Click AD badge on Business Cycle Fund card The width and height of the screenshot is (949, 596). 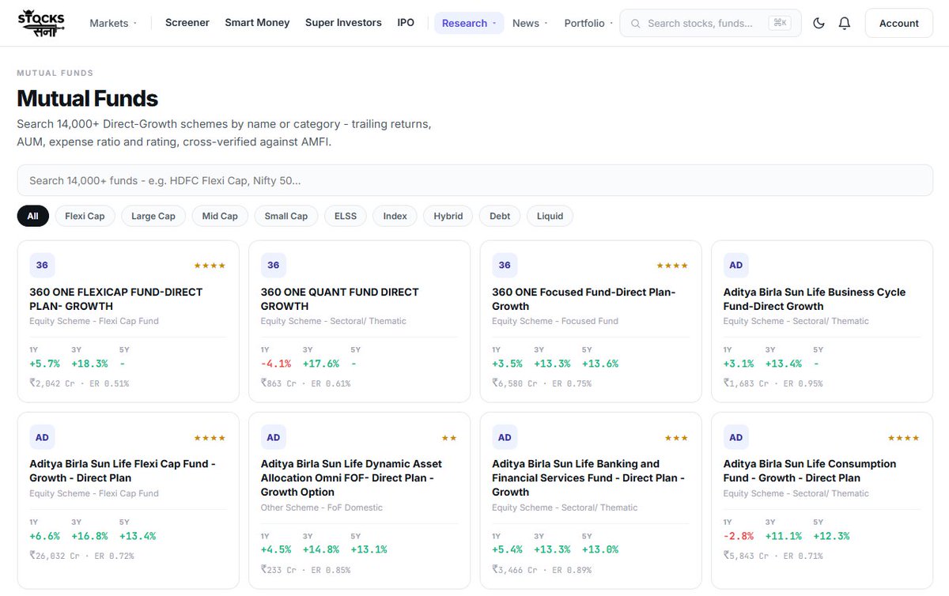(736, 265)
